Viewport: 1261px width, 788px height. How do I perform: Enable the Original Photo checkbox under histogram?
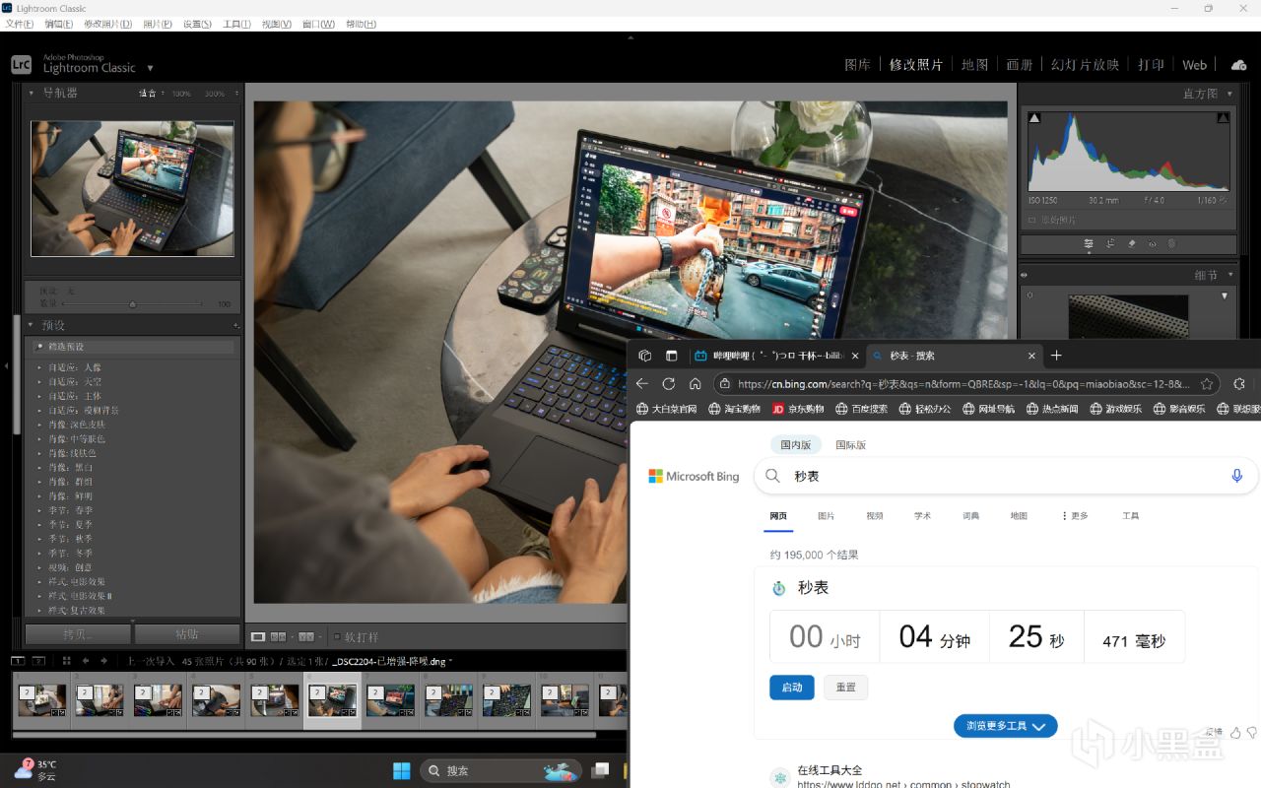pos(1032,221)
